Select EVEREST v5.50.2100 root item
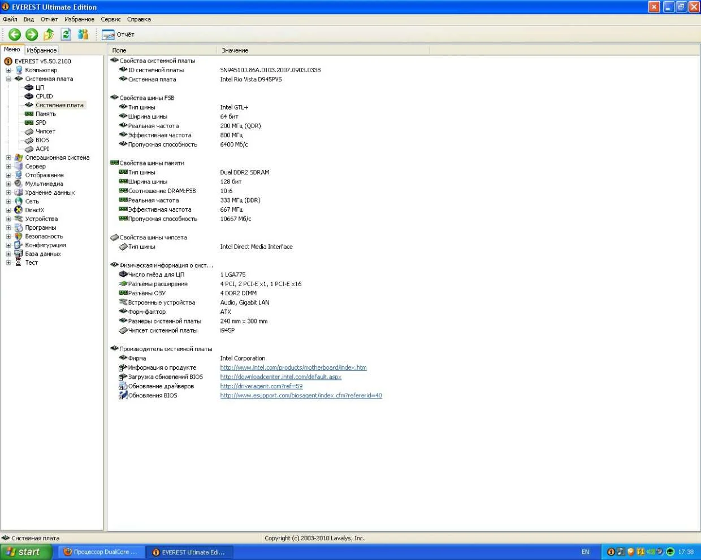The width and height of the screenshot is (701, 560). pos(42,61)
